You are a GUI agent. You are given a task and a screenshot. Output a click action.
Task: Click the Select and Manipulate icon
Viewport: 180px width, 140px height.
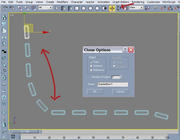tap(155, 8)
